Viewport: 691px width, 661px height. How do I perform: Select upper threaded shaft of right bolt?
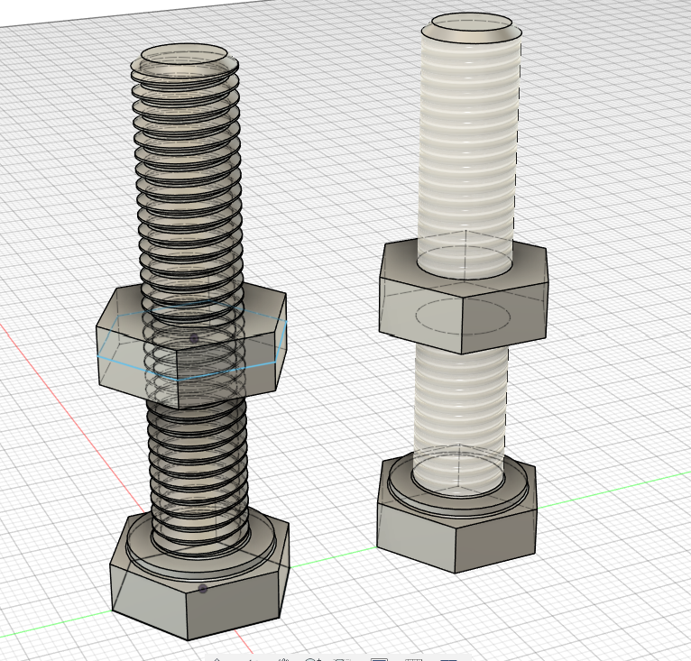point(469,135)
